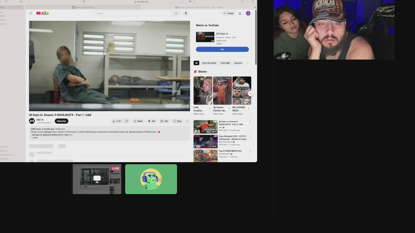Viewport: 415px width, 233px height.
Task: Show more filter chips with the arrow
Action: (248, 63)
